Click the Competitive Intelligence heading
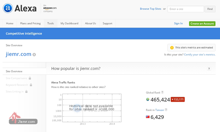 point(24,34)
